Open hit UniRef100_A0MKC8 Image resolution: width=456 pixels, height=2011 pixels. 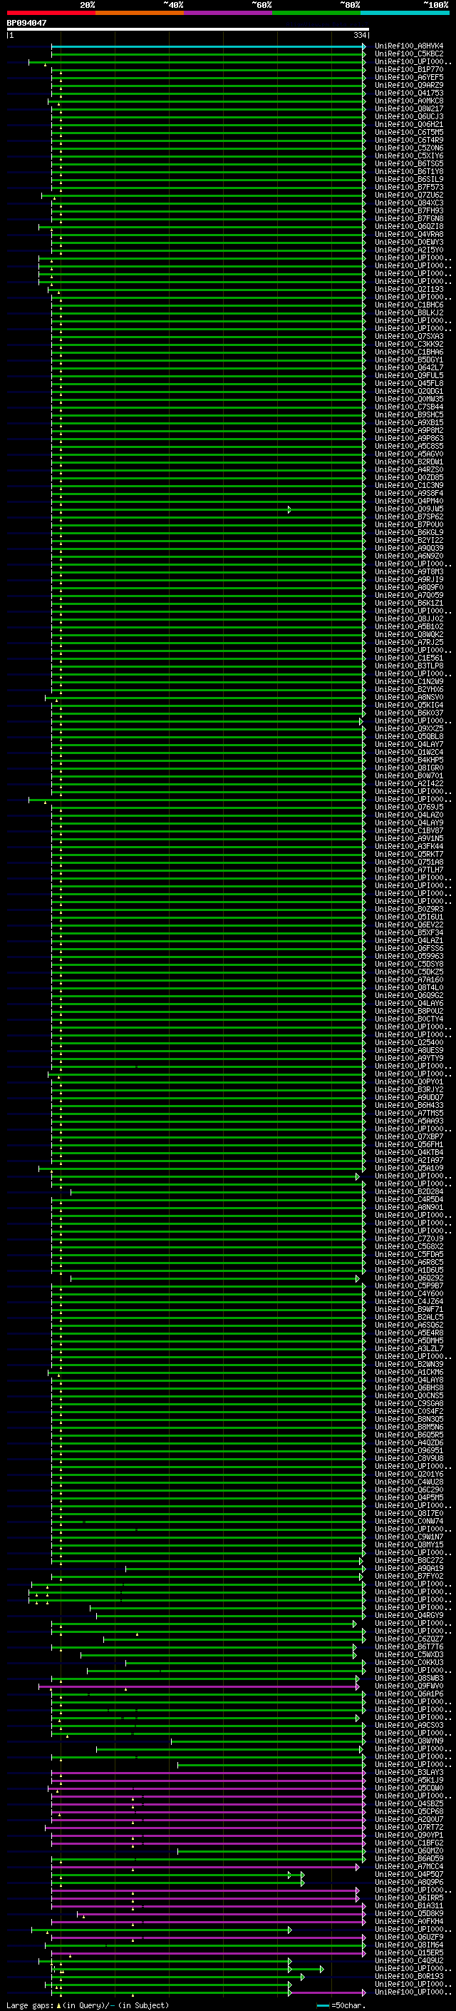point(409,101)
